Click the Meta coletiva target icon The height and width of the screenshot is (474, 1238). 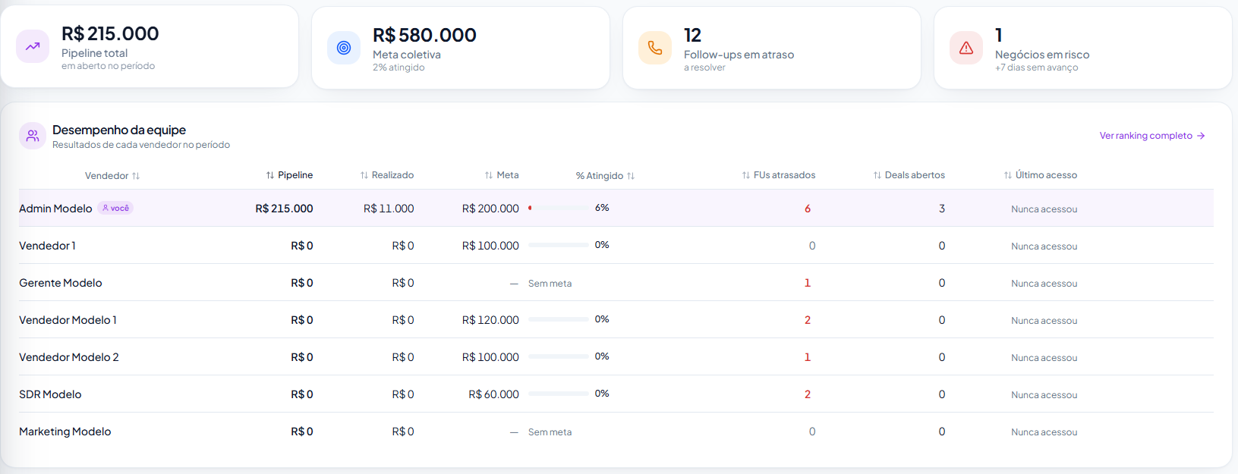344,48
